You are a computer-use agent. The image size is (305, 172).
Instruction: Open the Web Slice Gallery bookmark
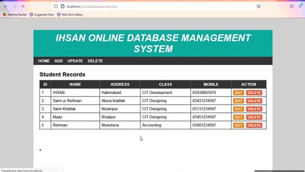pyautogui.click(x=70, y=15)
